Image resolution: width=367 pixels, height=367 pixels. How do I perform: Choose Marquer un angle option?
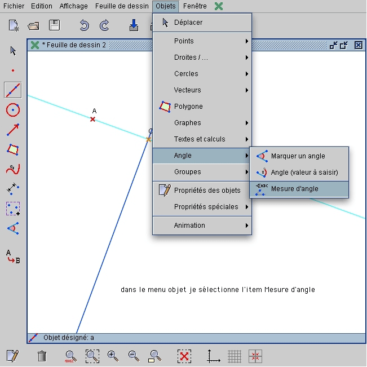point(299,156)
